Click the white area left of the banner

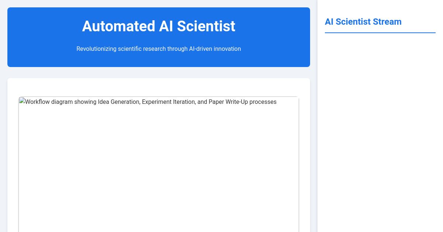point(4,37)
